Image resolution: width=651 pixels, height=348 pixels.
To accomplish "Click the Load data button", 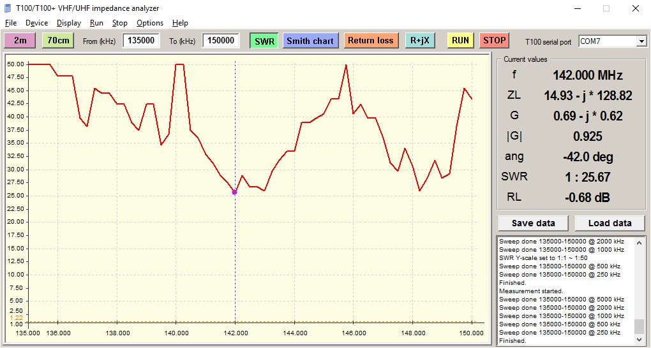I will point(610,223).
